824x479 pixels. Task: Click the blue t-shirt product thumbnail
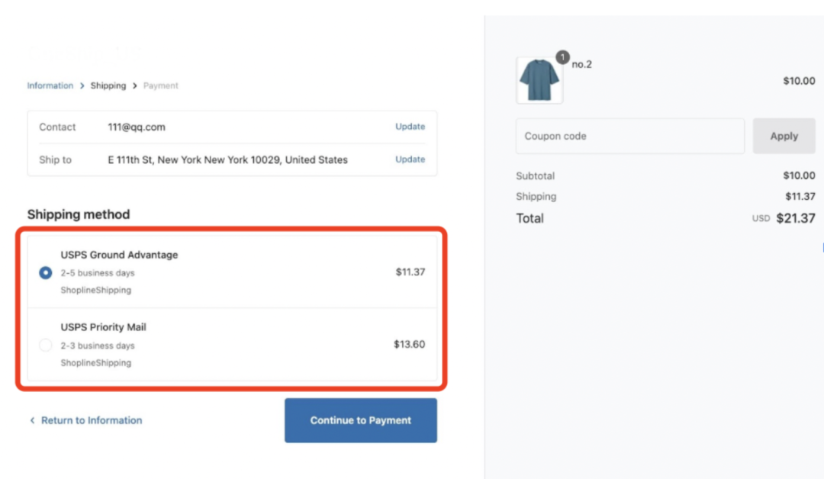tap(539, 80)
